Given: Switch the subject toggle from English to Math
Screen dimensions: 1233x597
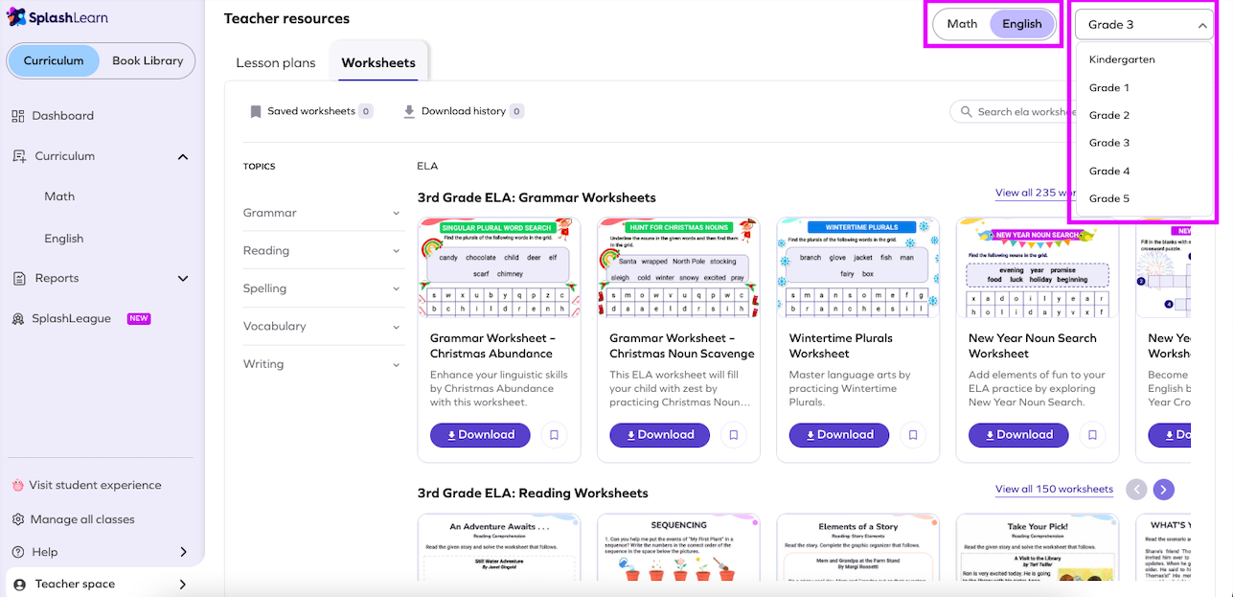Looking at the screenshot, I should click(x=961, y=24).
